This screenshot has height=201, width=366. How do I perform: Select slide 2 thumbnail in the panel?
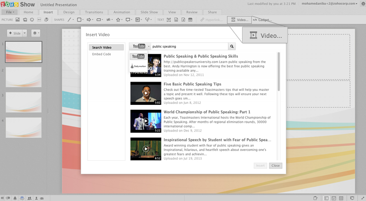(x=23, y=77)
